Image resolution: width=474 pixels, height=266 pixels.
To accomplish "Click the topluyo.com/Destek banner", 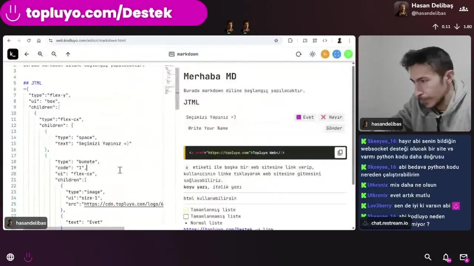I will click(x=104, y=13).
